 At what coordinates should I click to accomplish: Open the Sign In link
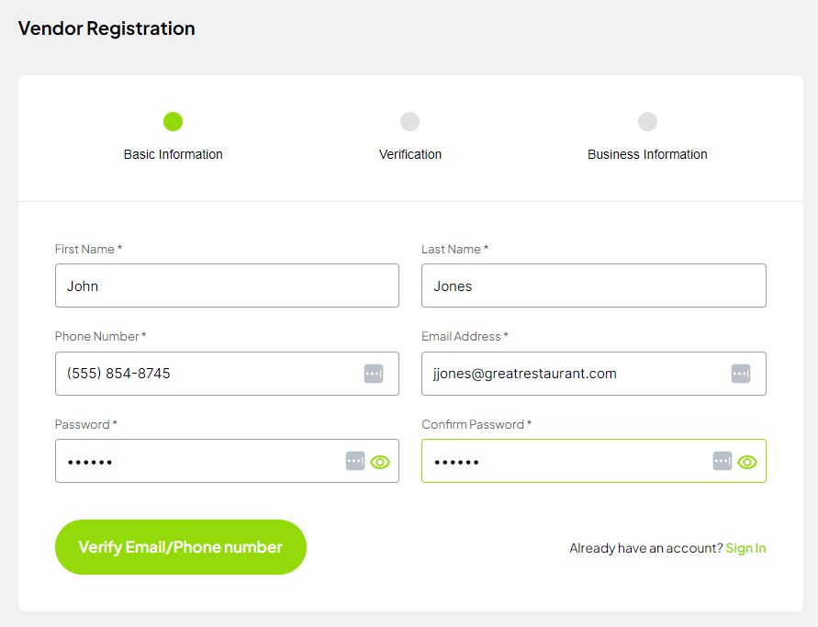(x=745, y=548)
